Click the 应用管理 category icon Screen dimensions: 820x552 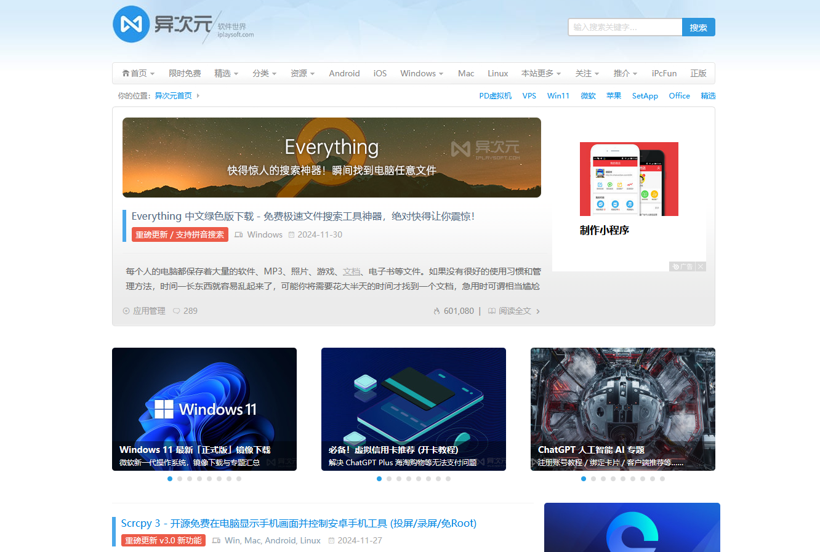click(126, 311)
